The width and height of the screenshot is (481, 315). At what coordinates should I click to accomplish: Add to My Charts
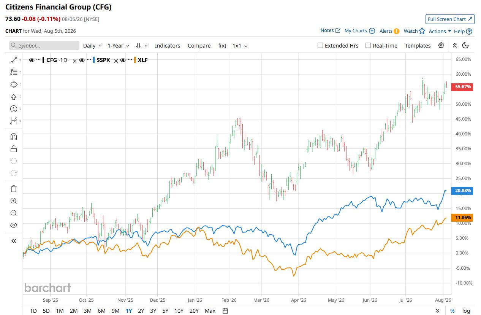pyautogui.click(x=359, y=31)
